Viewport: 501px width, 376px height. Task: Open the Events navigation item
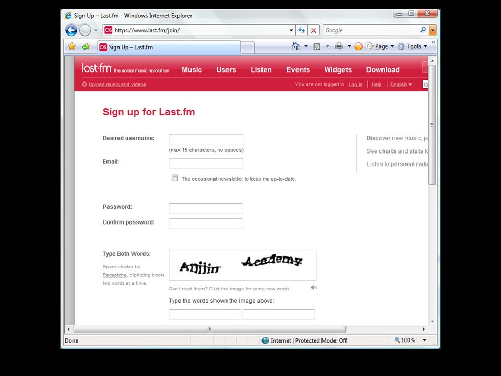298,69
